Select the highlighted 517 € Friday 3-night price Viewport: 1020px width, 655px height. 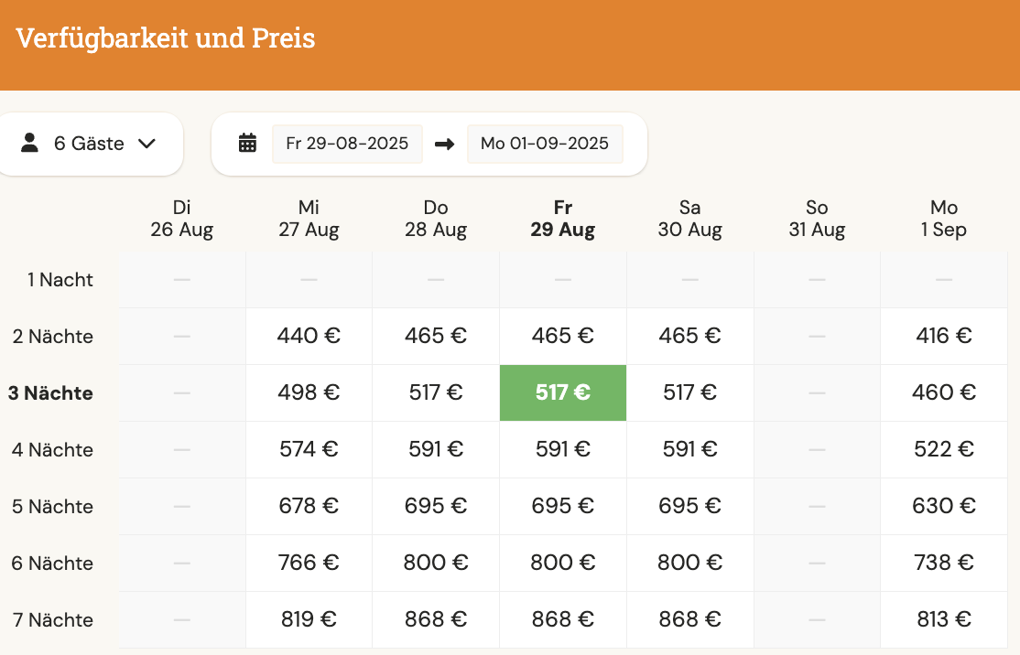click(563, 392)
